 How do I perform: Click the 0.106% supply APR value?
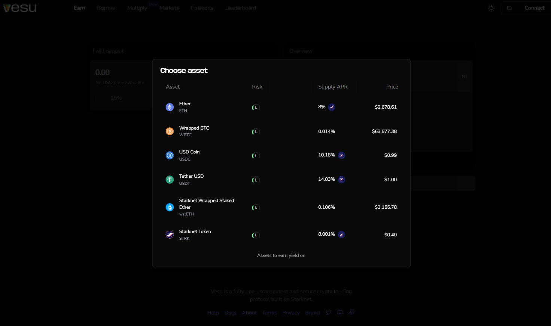tap(326, 207)
